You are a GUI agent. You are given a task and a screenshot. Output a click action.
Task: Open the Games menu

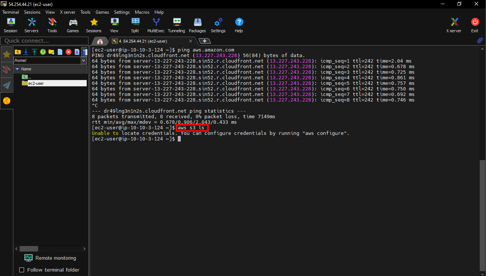pos(102,12)
